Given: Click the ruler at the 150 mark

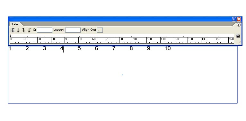Looking at the screenshot, I should [218, 39].
